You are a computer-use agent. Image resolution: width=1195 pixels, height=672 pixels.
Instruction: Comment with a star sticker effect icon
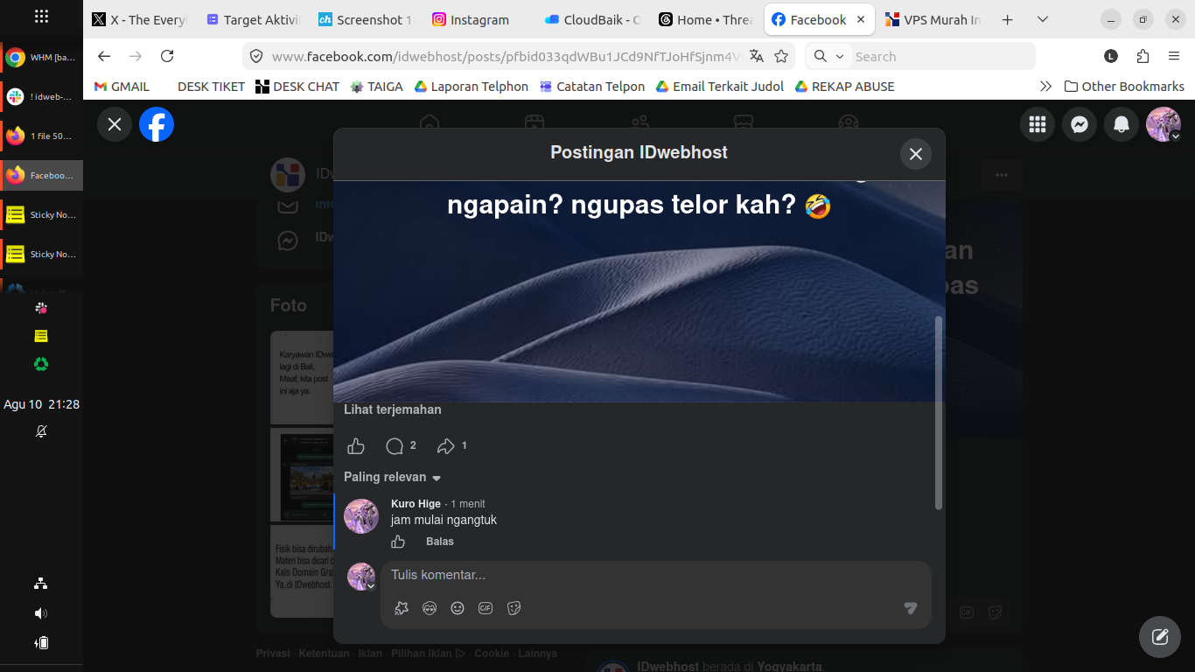[x=402, y=608]
